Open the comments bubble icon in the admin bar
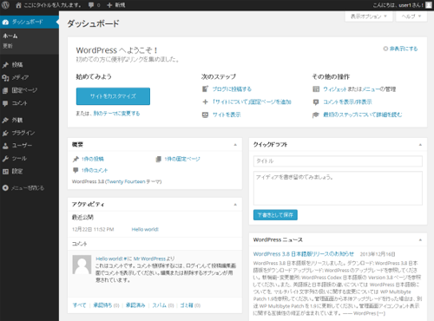Screen dimensions: 434x321 click(91, 5)
